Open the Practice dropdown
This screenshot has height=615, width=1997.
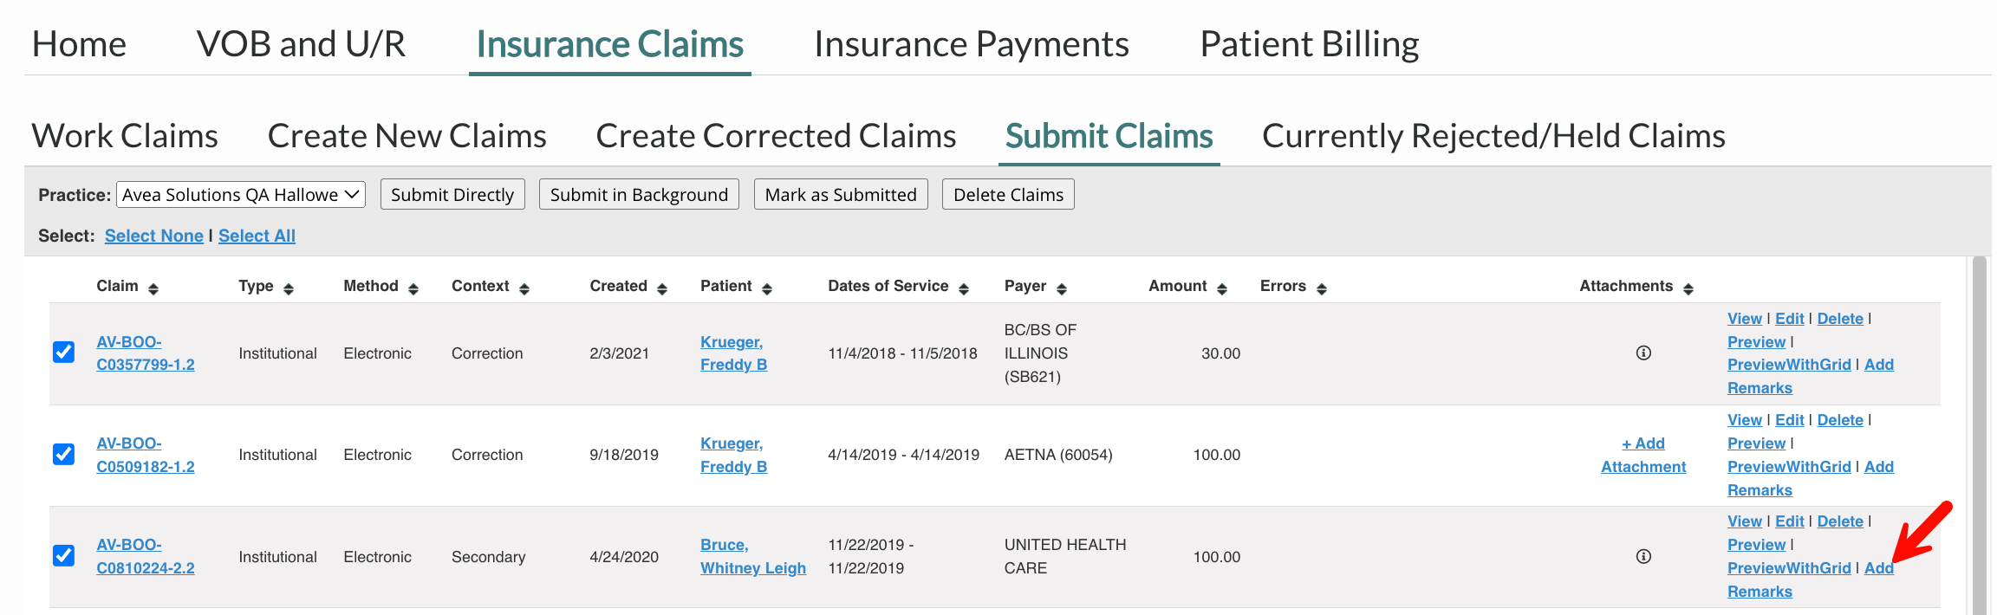[240, 194]
